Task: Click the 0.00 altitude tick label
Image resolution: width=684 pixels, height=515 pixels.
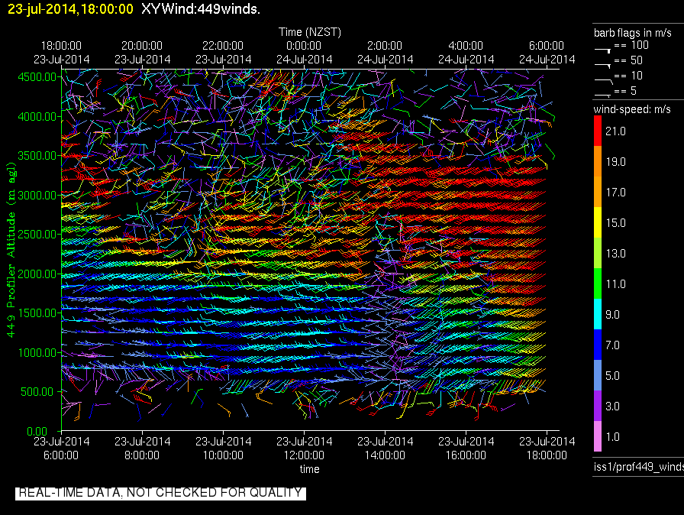Action: [x=37, y=432]
